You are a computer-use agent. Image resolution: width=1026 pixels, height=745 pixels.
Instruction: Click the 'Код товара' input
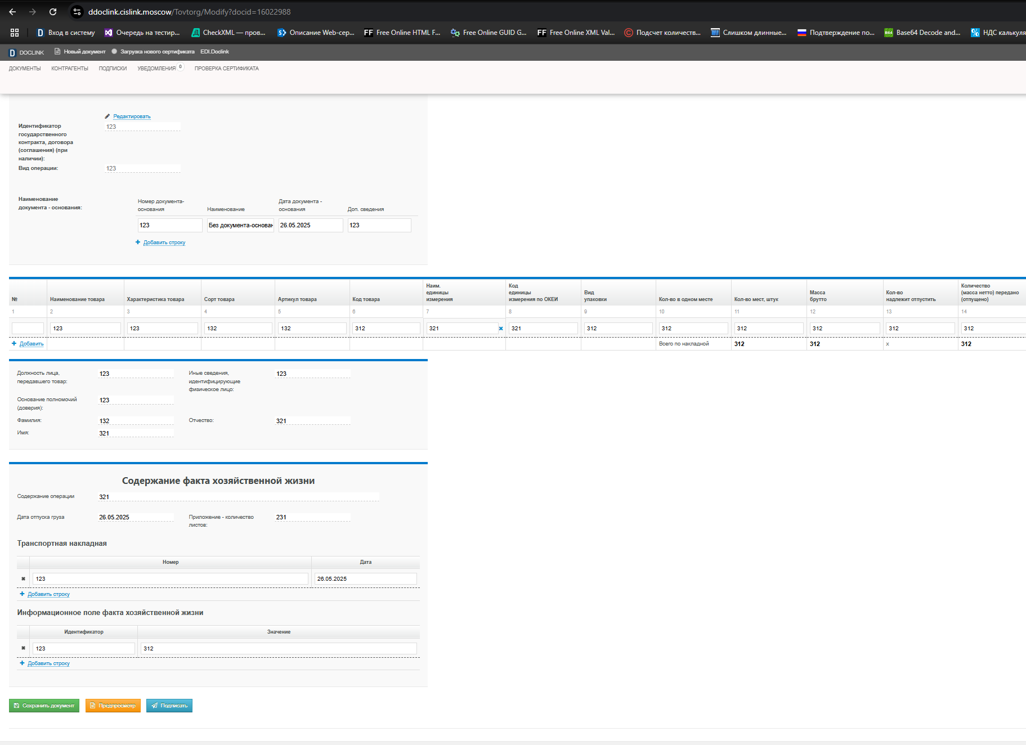tap(386, 328)
